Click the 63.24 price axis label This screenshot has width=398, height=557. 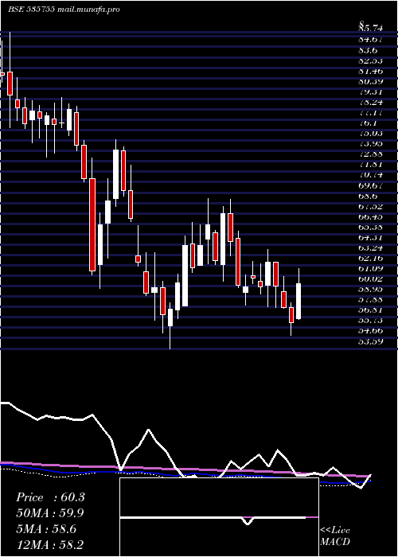tap(371, 248)
